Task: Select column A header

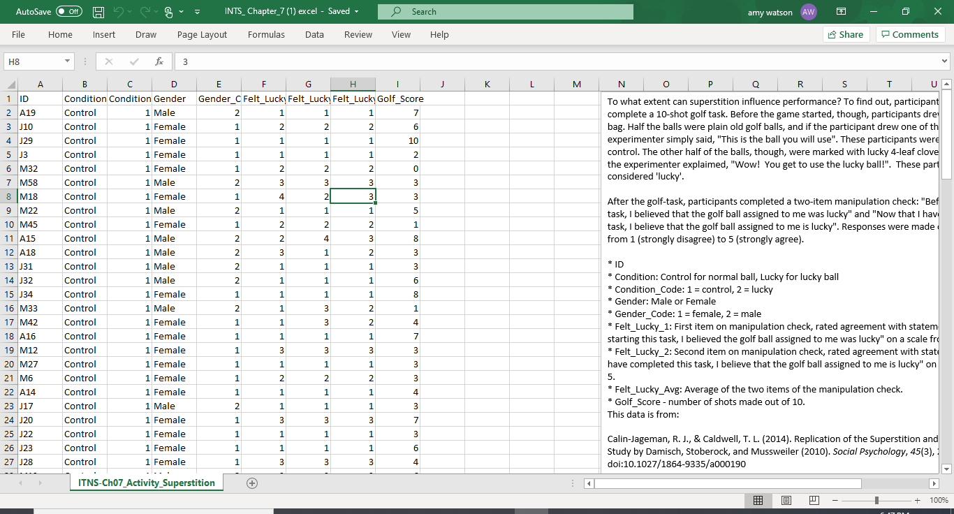Action: click(40, 85)
